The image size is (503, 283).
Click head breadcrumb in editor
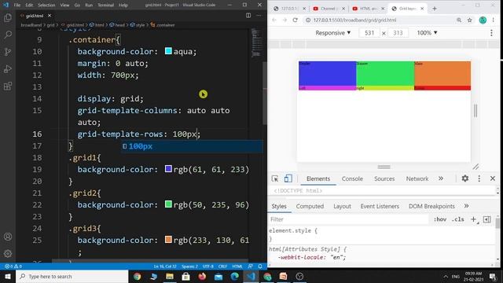tap(117, 24)
